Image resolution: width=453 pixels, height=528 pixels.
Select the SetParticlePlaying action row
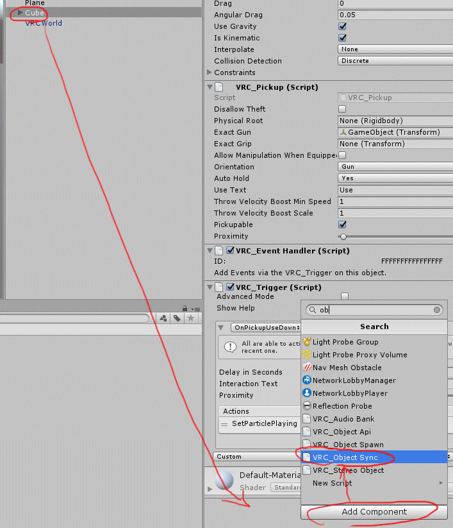[x=260, y=423]
